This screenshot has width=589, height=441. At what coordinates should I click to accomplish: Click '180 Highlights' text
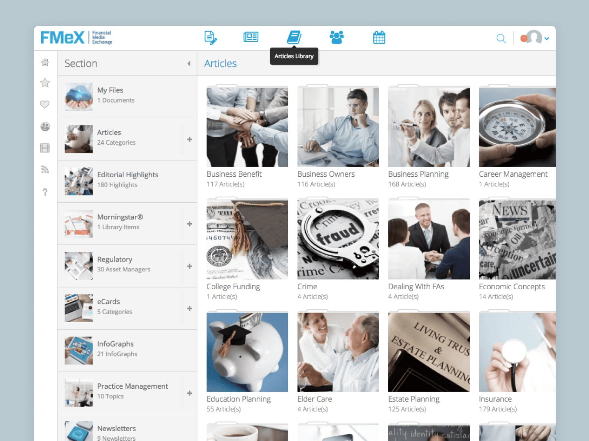coord(117,185)
